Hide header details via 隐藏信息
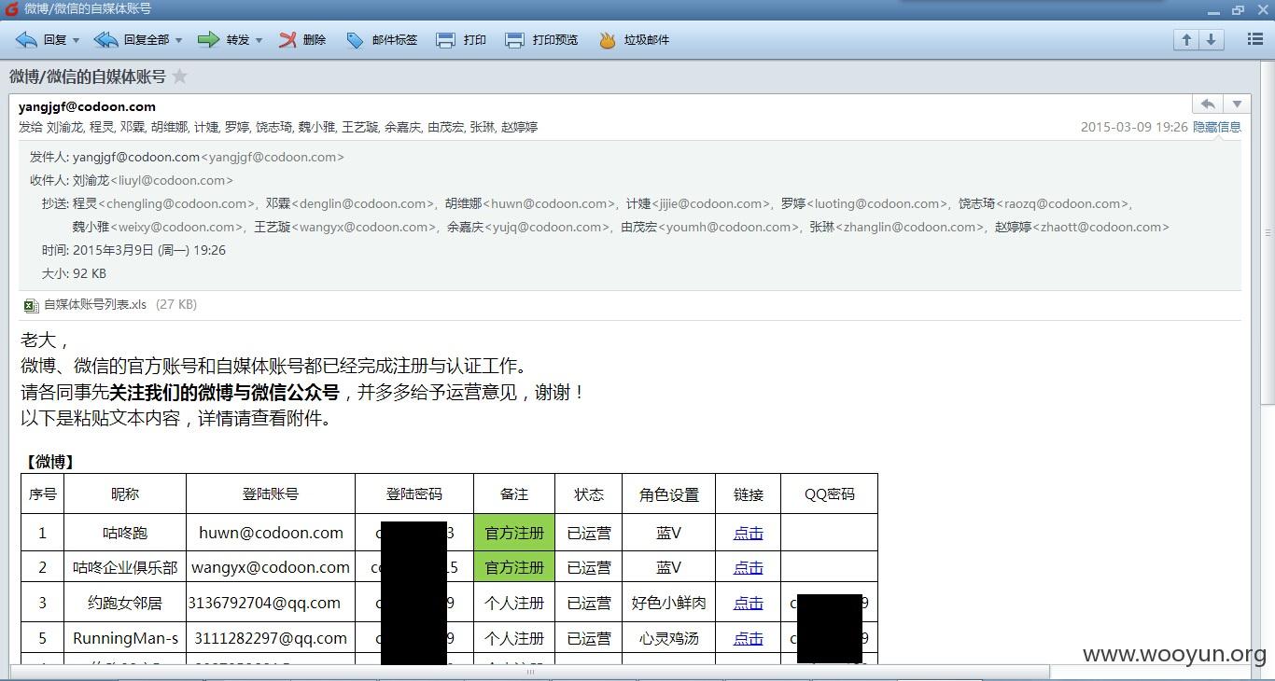The height and width of the screenshot is (681, 1275). pos(1217,127)
